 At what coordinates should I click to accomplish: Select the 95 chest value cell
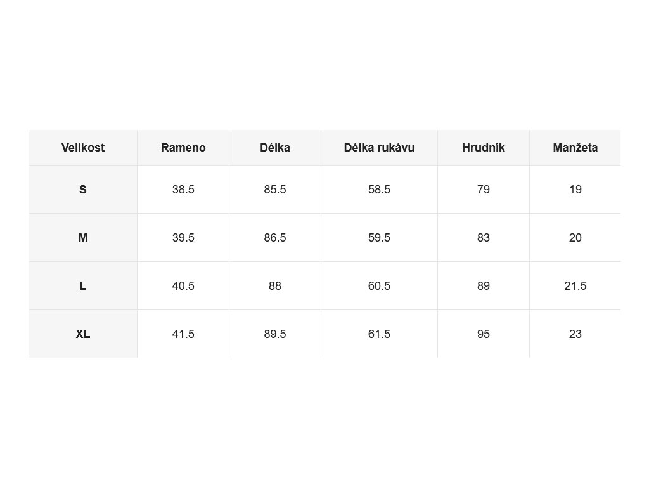point(484,334)
